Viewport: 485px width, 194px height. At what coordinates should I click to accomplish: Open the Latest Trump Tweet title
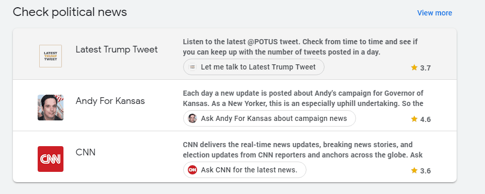click(x=117, y=49)
